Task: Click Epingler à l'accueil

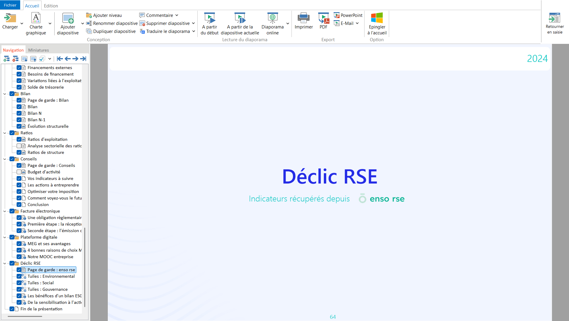Action: click(x=377, y=24)
